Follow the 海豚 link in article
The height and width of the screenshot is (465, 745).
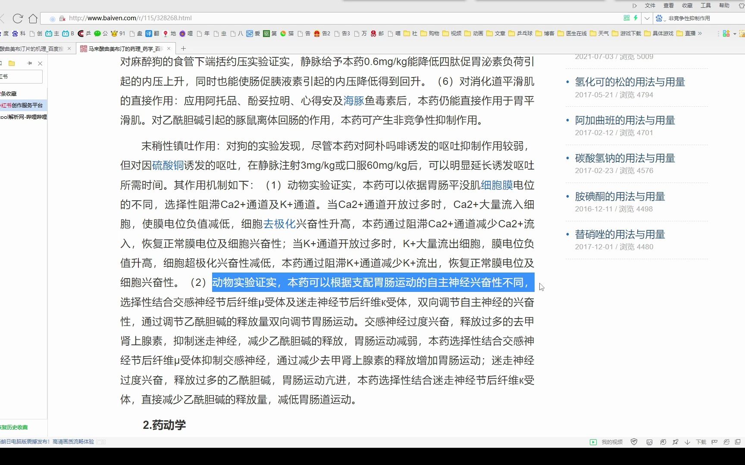coord(354,101)
